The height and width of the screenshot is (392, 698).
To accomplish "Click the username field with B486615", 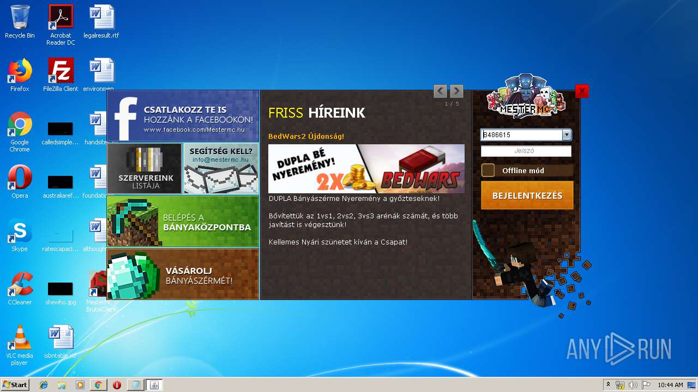I will (522, 135).
